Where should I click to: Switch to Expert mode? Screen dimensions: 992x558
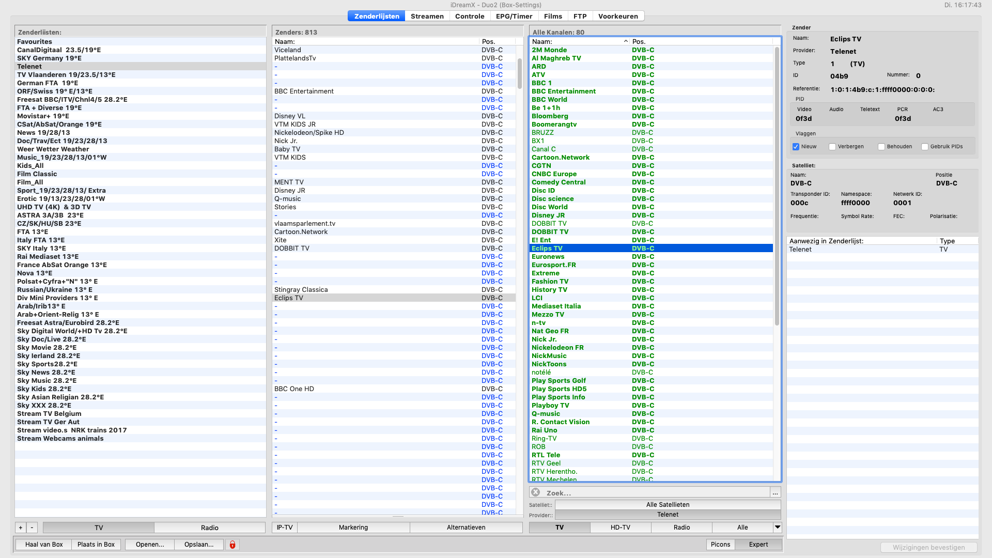pos(758,545)
